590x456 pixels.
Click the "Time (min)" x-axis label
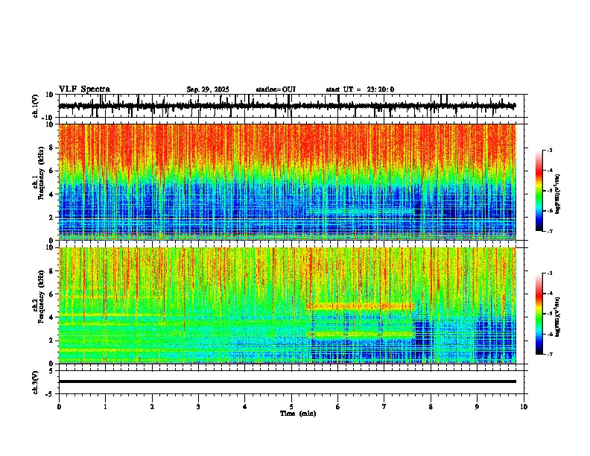coord(298,414)
